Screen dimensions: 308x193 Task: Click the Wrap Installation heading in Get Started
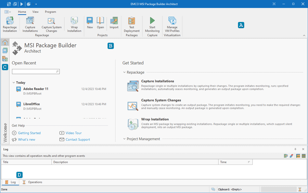pyautogui.click(x=155, y=119)
